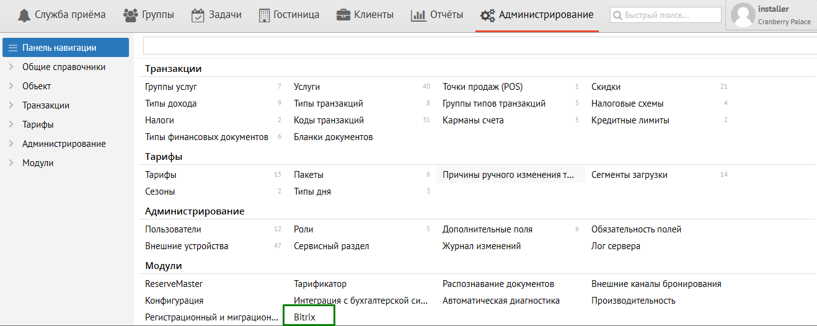Click the Задачи calendar check icon

click(x=198, y=15)
